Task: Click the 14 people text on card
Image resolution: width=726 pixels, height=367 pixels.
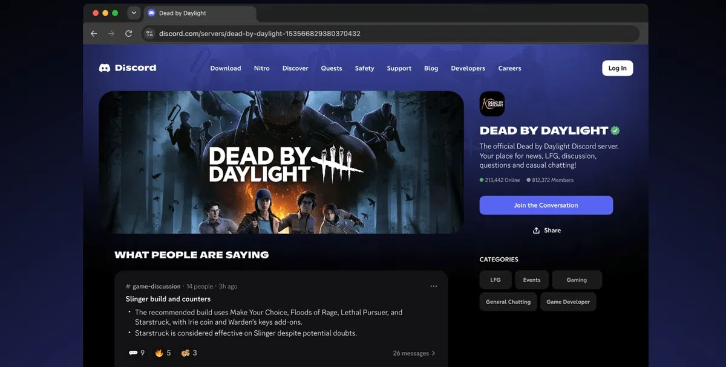Action: click(200, 286)
